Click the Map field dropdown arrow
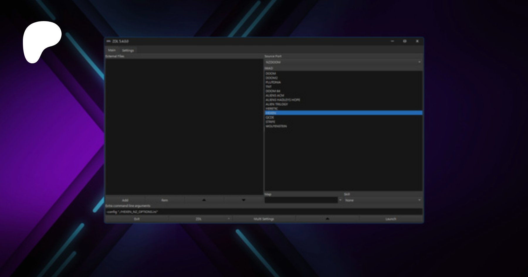This screenshot has width=528, height=277. tap(340, 200)
